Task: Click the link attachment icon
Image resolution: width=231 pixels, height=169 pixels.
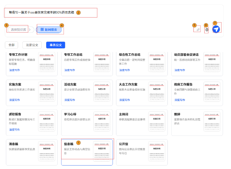Action: [x=198, y=30]
